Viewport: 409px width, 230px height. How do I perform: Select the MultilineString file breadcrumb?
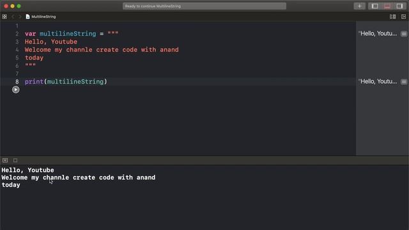(x=41, y=17)
